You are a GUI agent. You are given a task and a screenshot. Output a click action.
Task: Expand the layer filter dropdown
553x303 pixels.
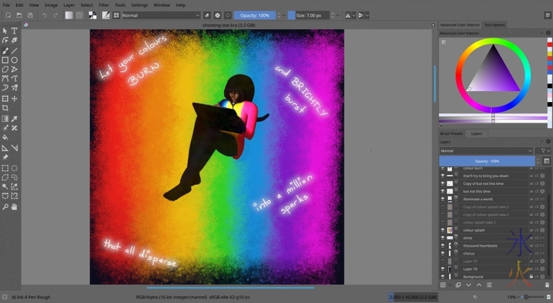pyautogui.click(x=544, y=150)
